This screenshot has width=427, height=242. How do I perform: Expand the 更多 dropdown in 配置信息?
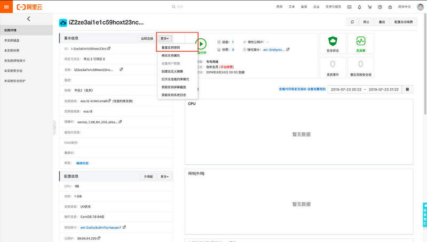pos(164,177)
